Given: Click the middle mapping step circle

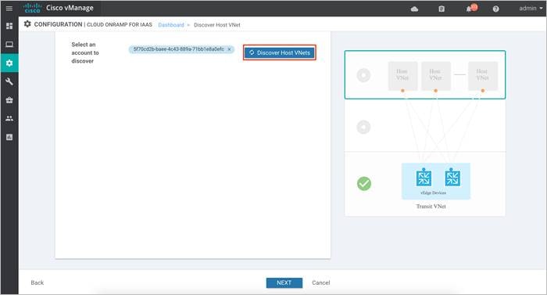Looking at the screenshot, I should (x=363, y=127).
